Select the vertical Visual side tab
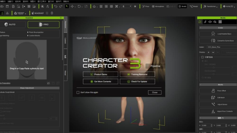 pyautogui.click(x=65, y=73)
